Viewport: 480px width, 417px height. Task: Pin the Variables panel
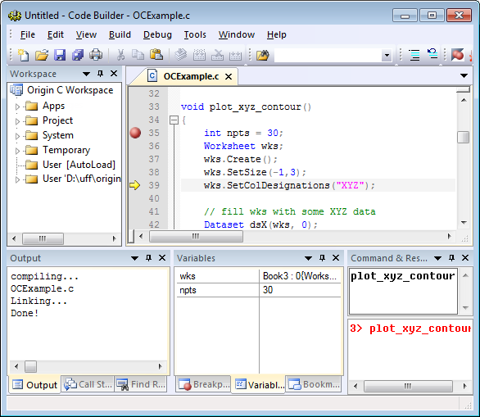point(322,258)
